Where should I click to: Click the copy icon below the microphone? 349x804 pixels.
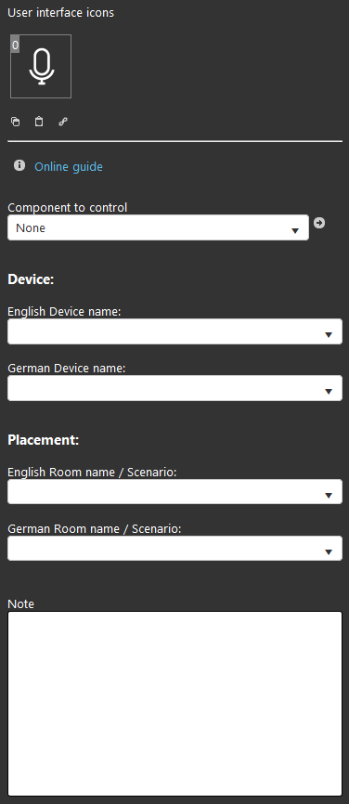click(x=16, y=122)
